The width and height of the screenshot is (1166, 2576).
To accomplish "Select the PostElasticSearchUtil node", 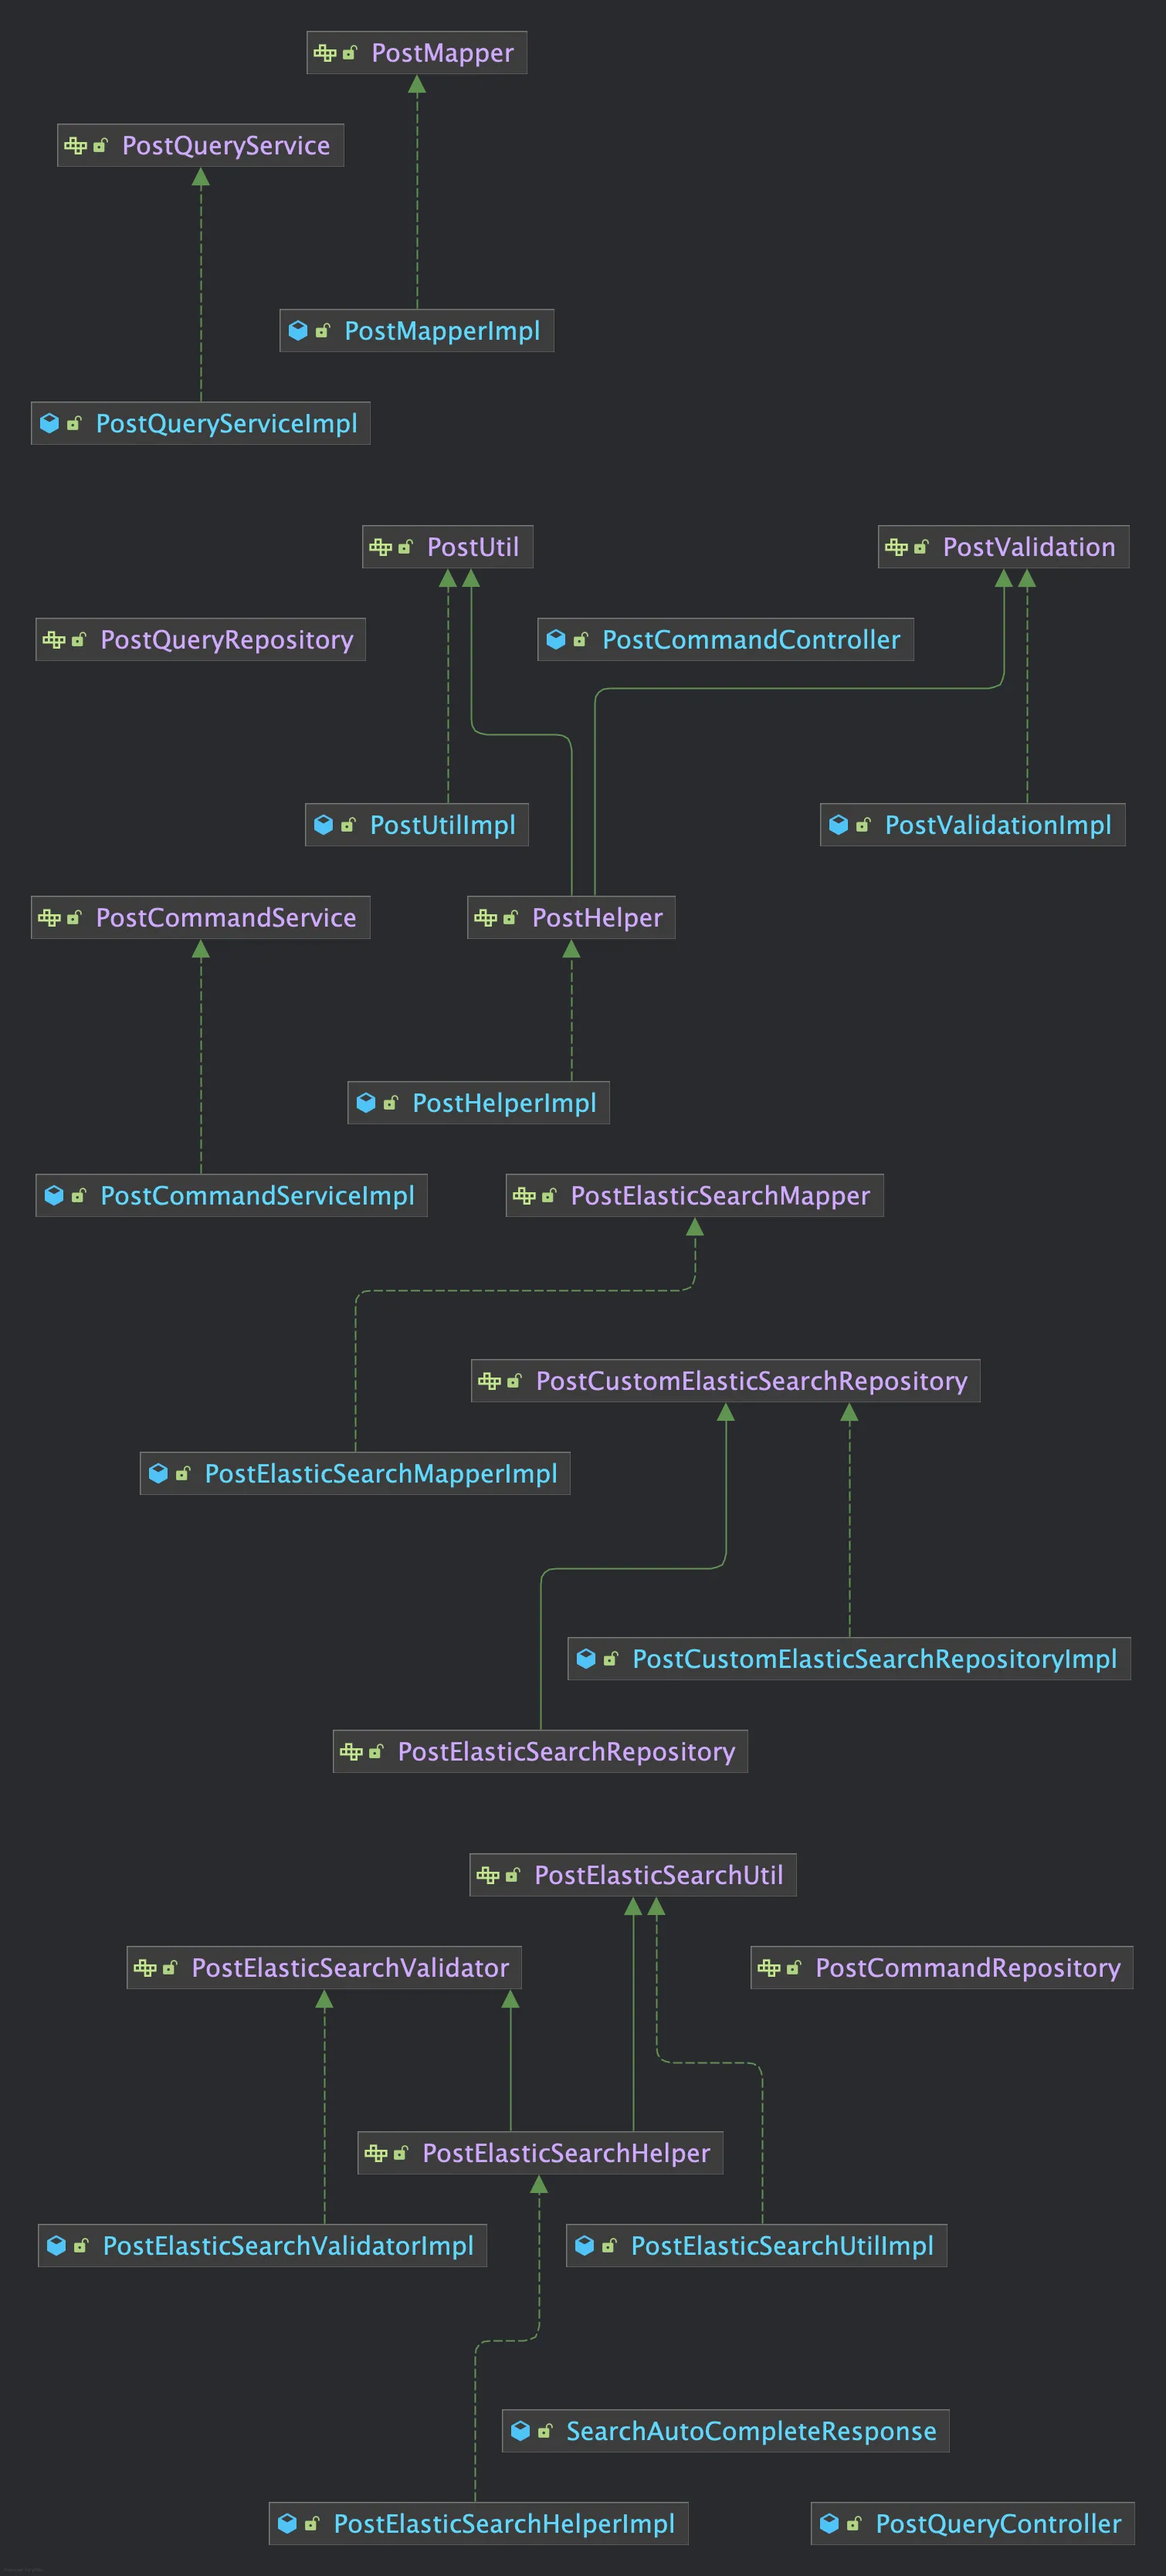I will point(633,1876).
